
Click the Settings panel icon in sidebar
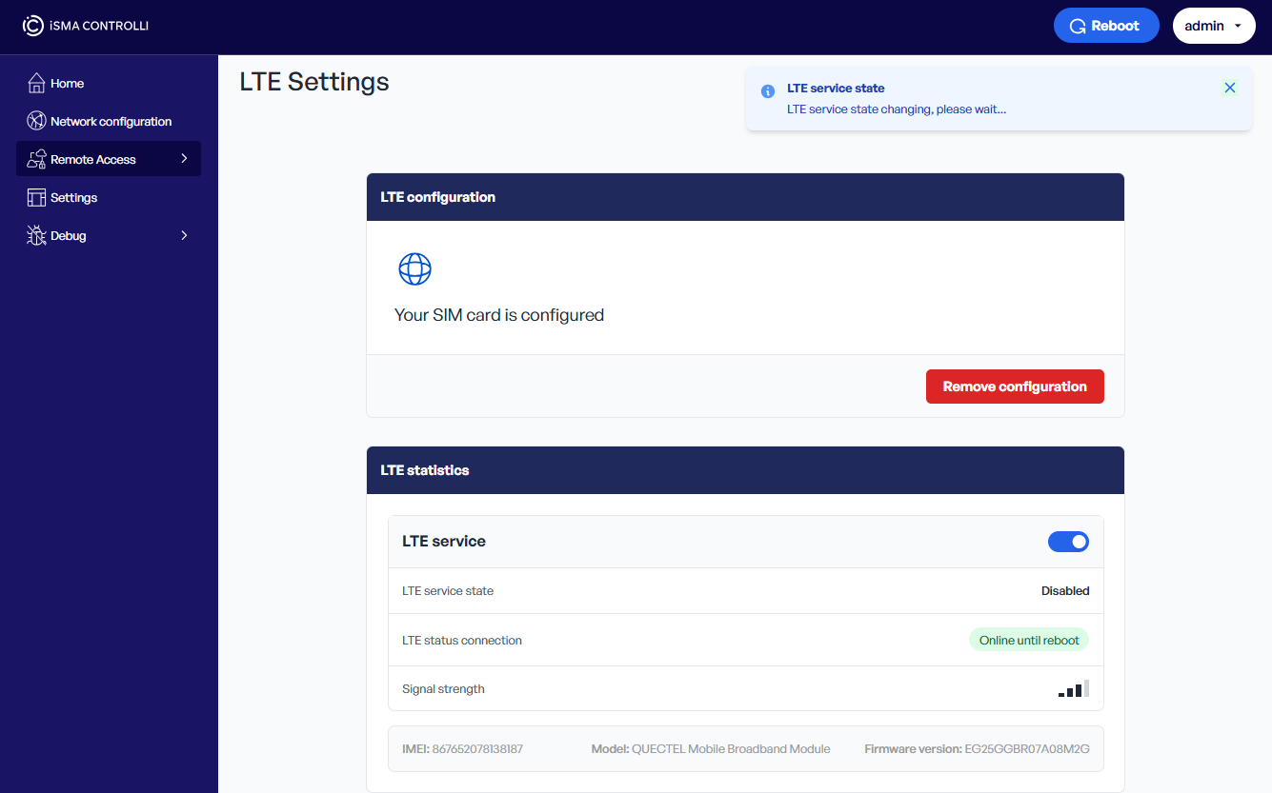[x=36, y=198]
